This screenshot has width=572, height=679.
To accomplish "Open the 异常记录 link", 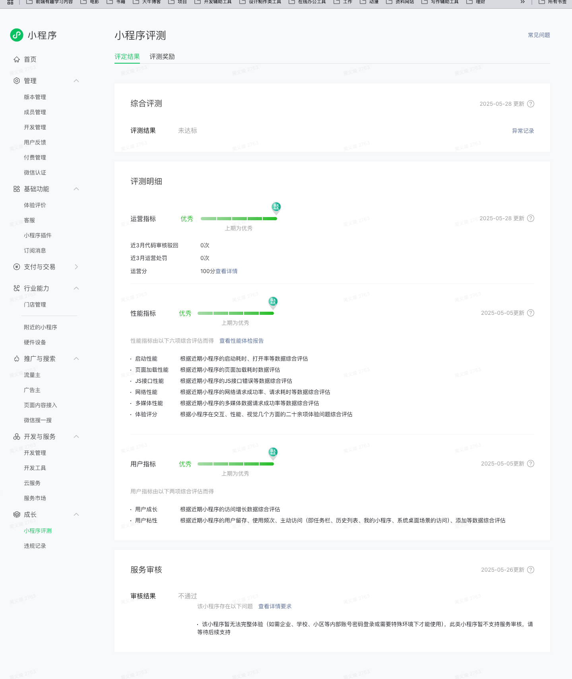I will pos(523,131).
